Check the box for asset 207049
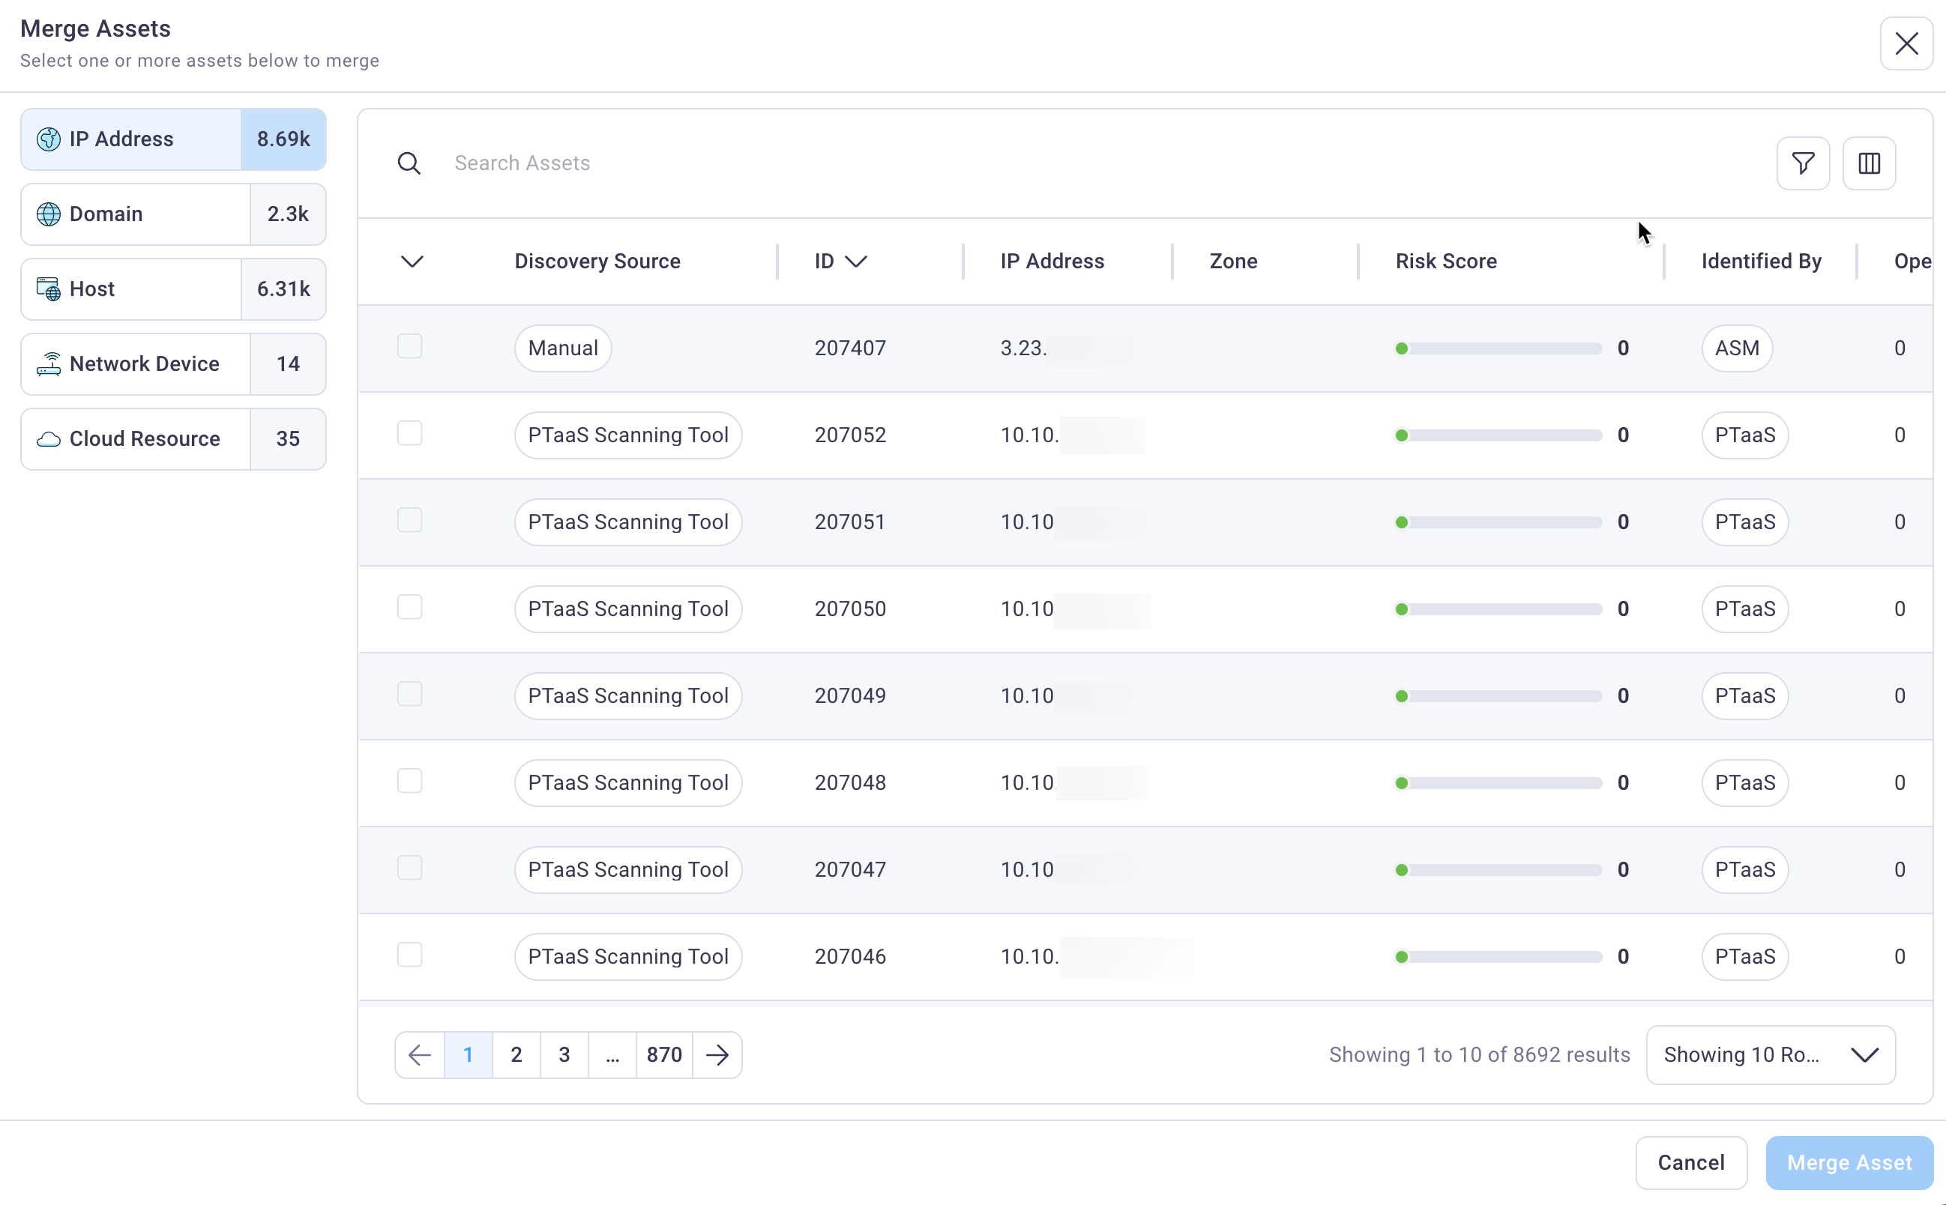Screen dimensions: 1946x1205 410,693
